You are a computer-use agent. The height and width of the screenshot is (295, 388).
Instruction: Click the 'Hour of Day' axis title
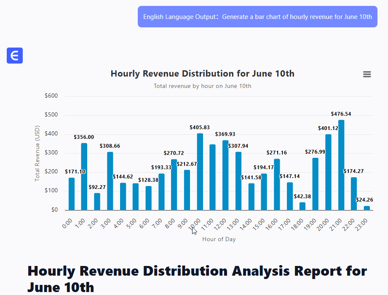(x=219, y=239)
